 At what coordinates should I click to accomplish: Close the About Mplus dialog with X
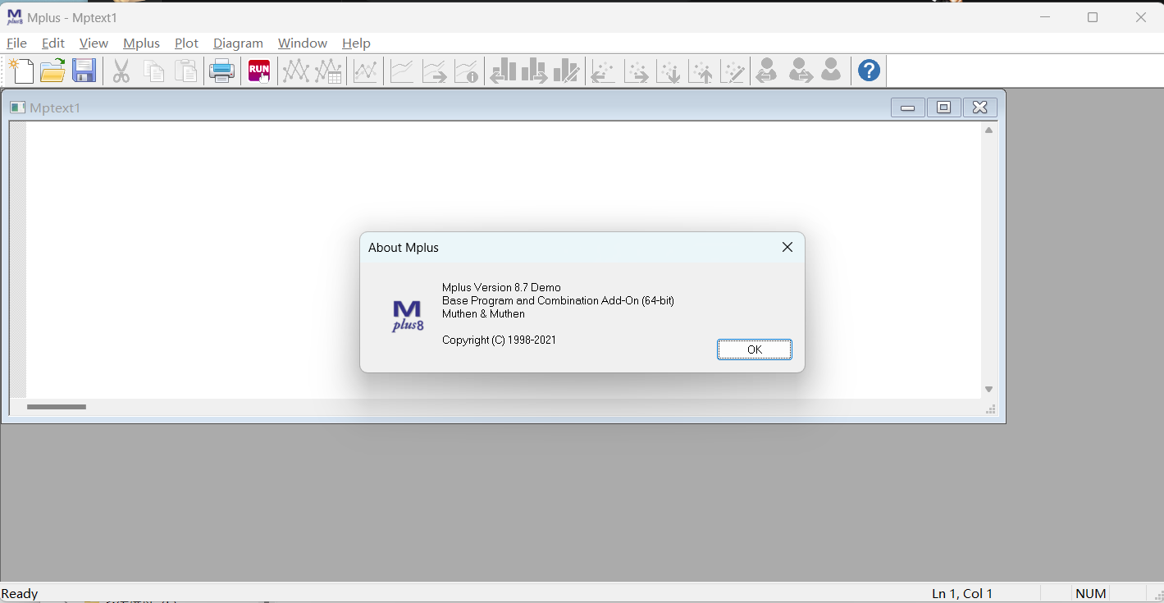[787, 247]
